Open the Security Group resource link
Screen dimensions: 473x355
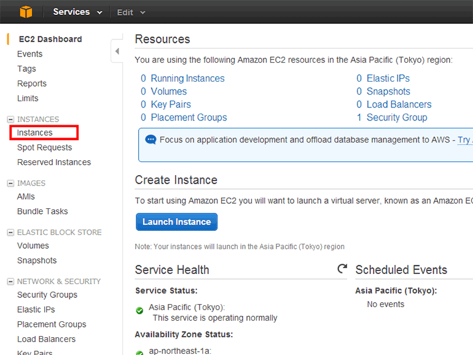click(x=396, y=117)
